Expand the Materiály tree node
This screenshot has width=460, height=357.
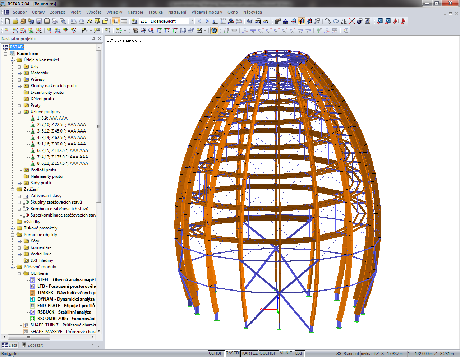tap(19, 73)
